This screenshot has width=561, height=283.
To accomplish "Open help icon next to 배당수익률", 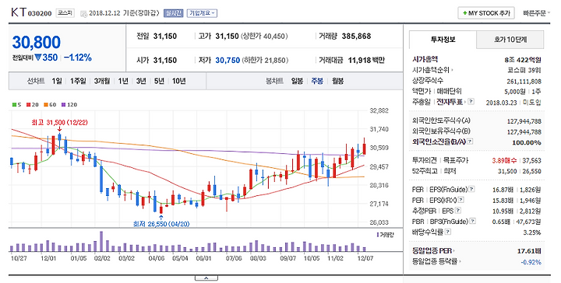I will (448, 232).
